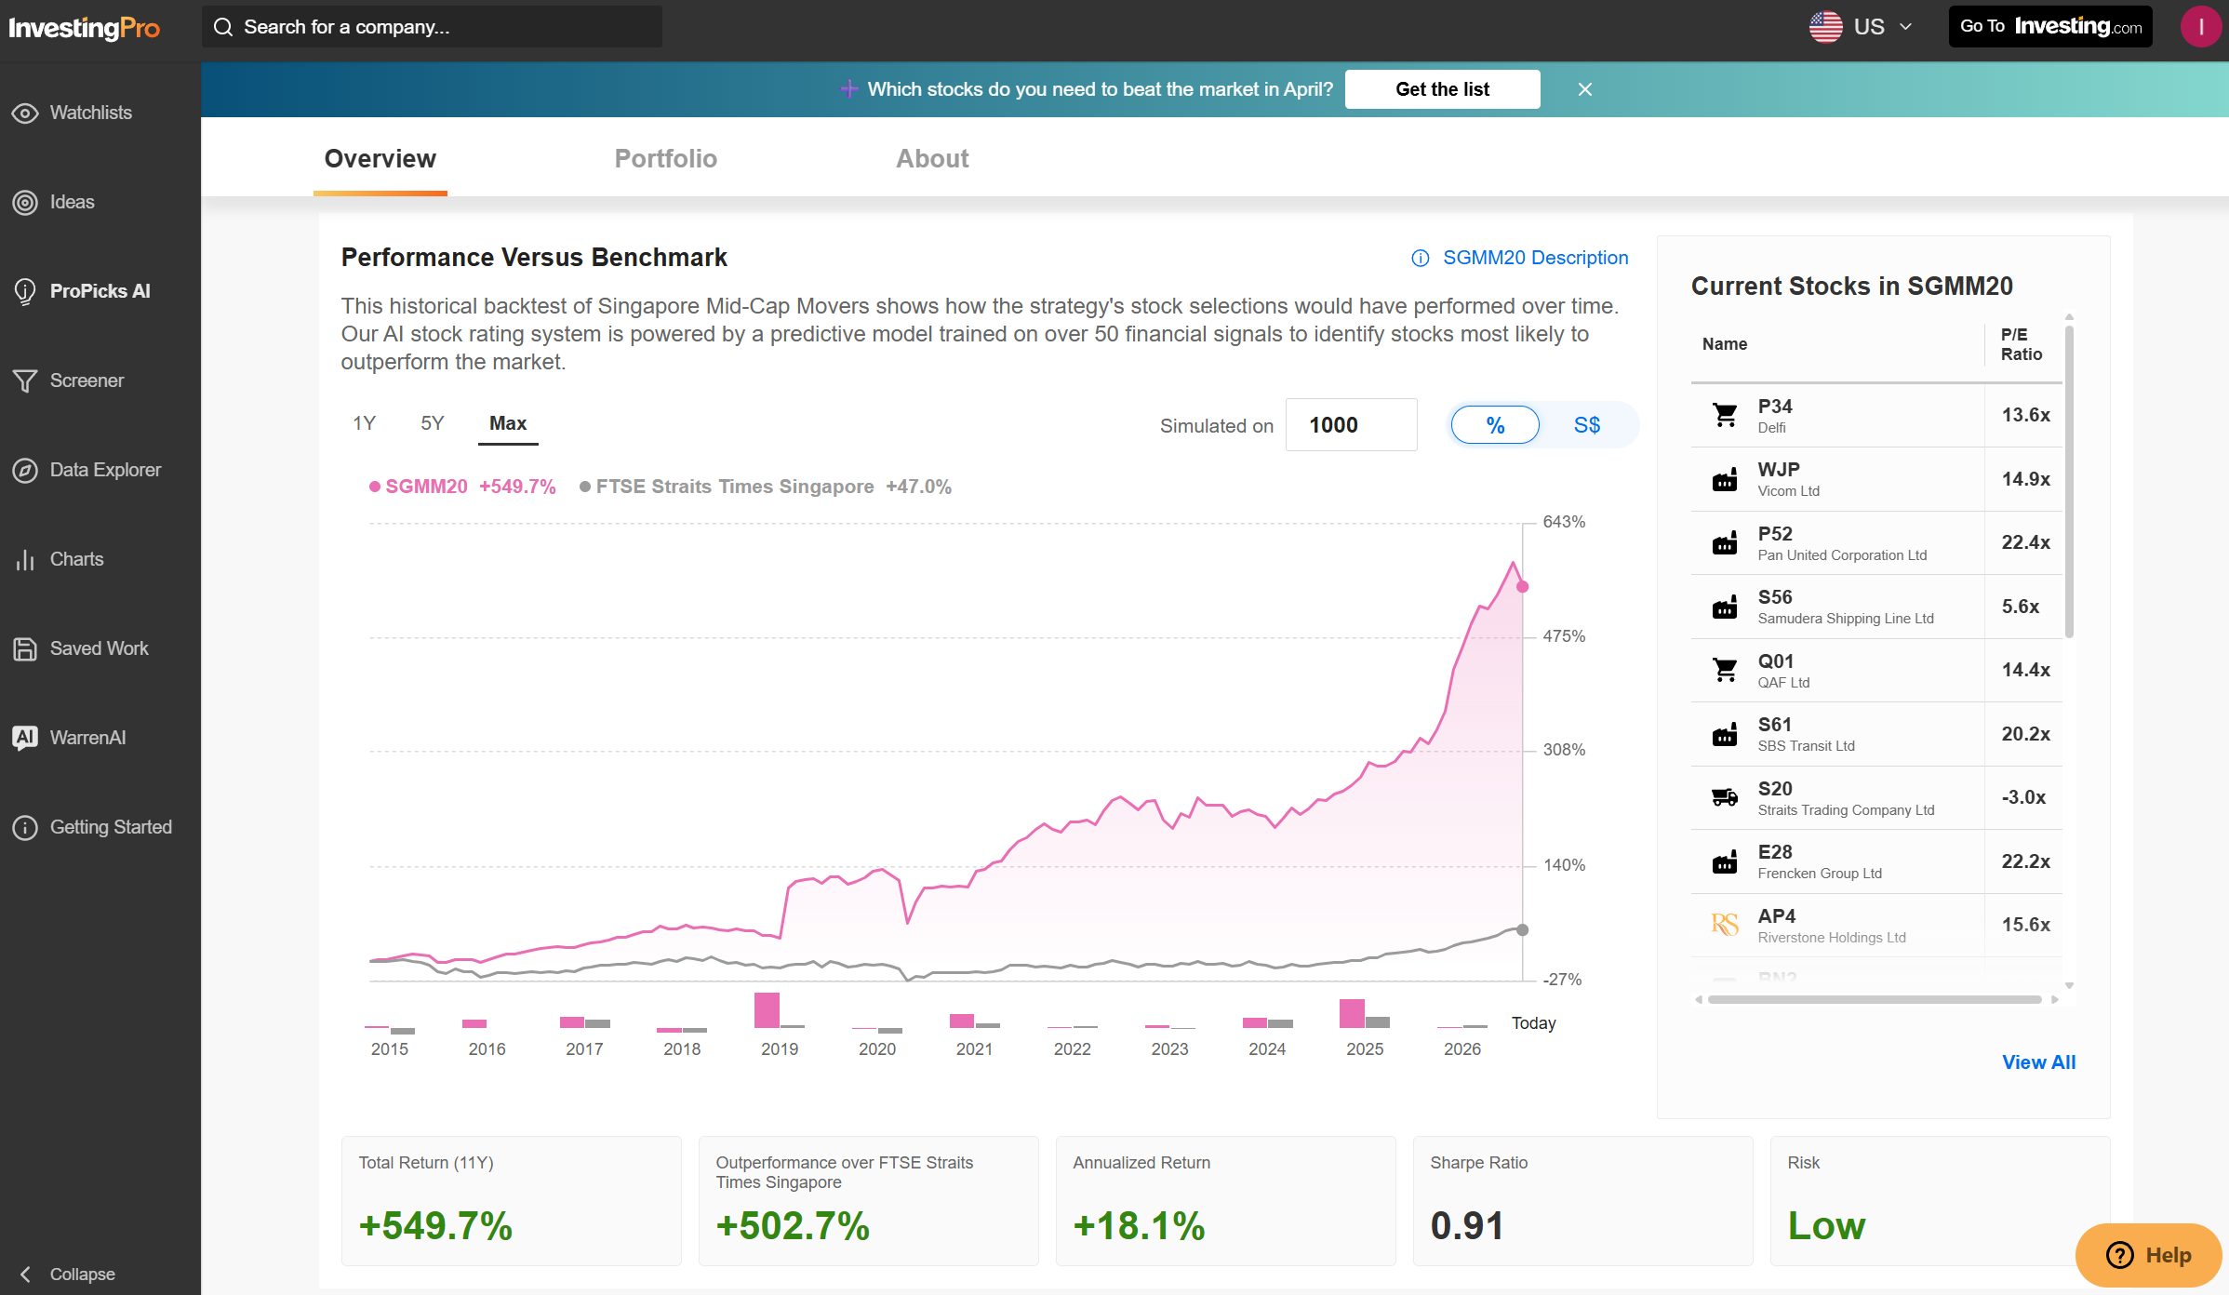This screenshot has width=2229, height=1295.
Task: Open the Screener funnel icon
Action: pos(25,380)
